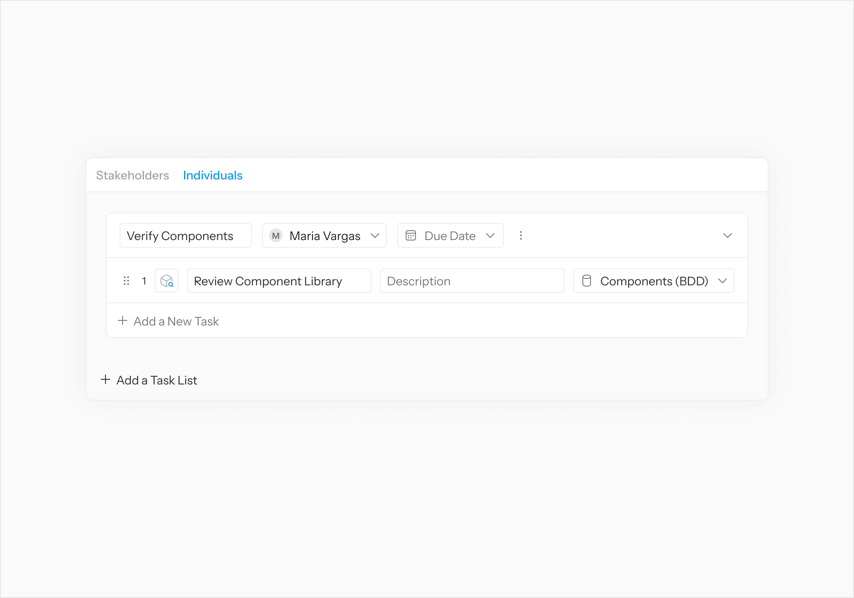Open the three-dot more options menu
Viewport: 854px width, 598px height.
(x=521, y=235)
